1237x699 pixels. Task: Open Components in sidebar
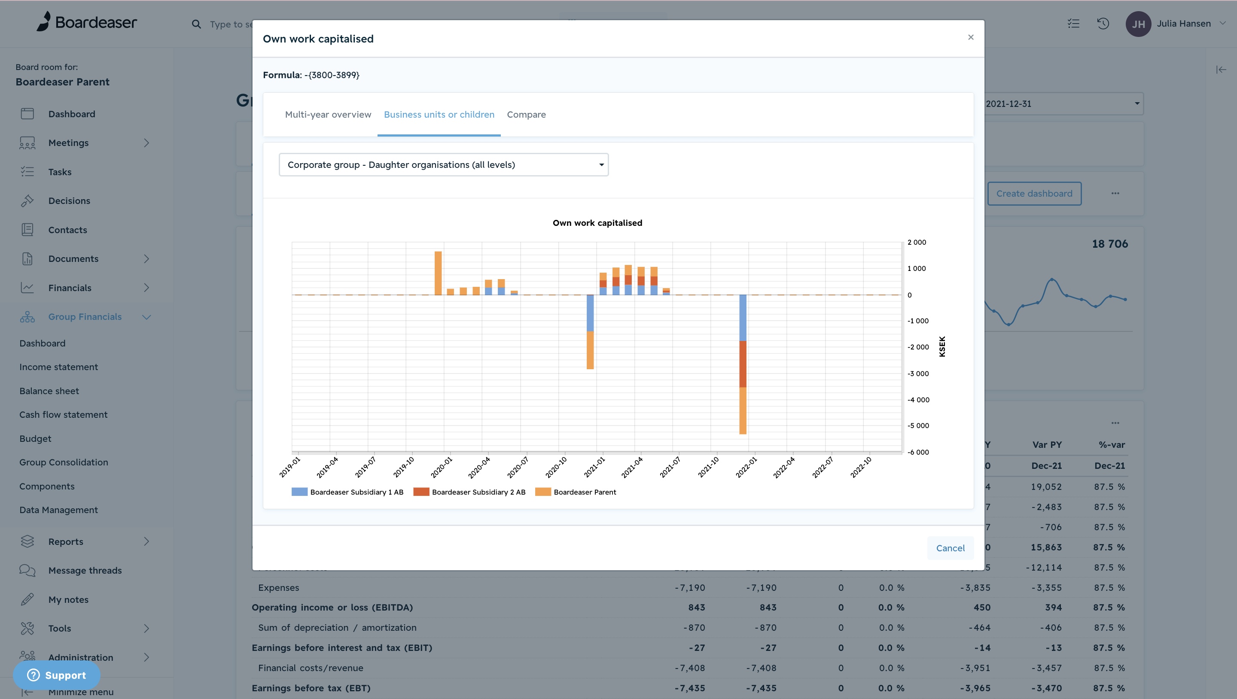47,486
